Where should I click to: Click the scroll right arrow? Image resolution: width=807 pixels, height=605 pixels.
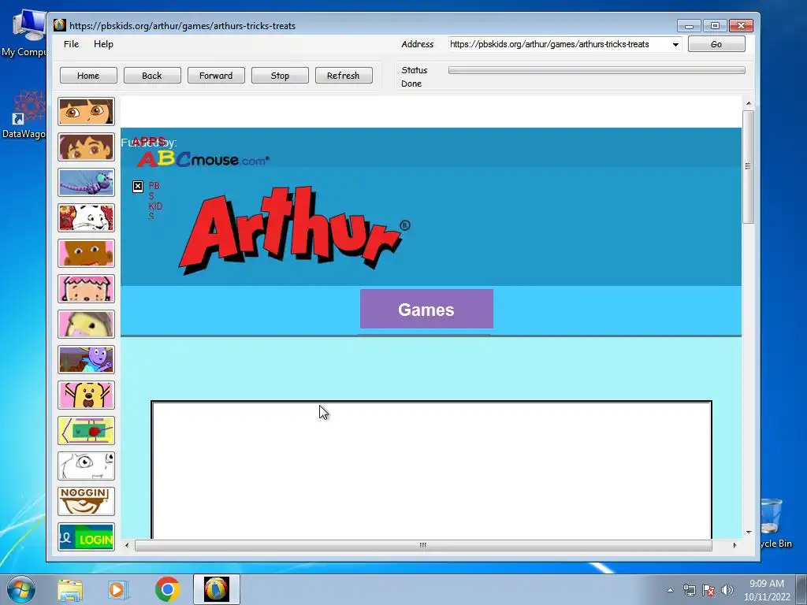(x=734, y=545)
